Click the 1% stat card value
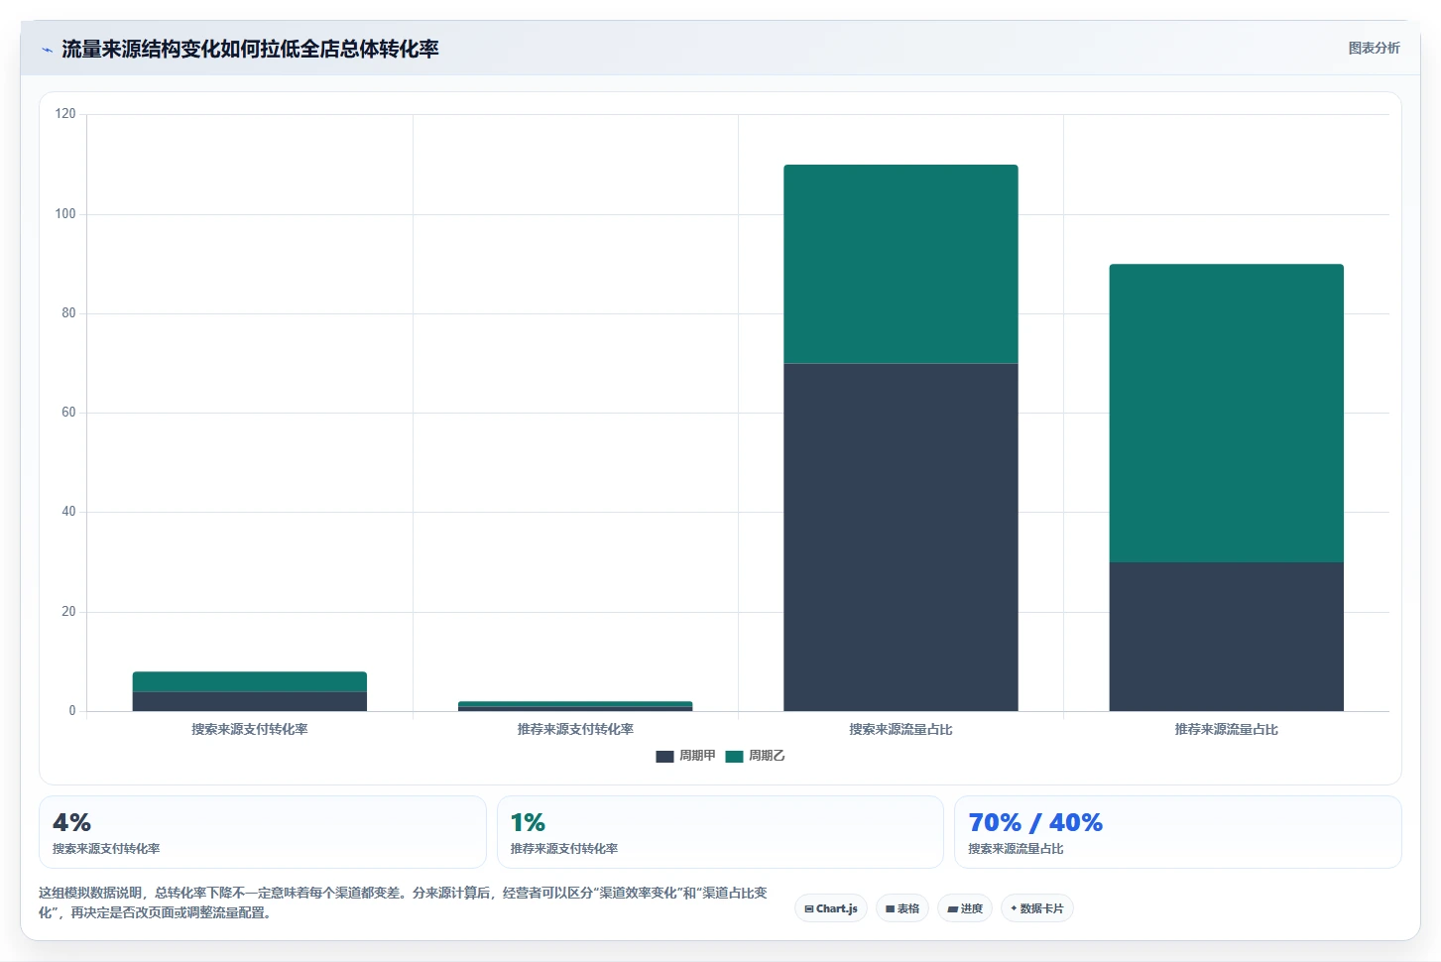The height and width of the screenshot is (962, 1441). point(528,822)
